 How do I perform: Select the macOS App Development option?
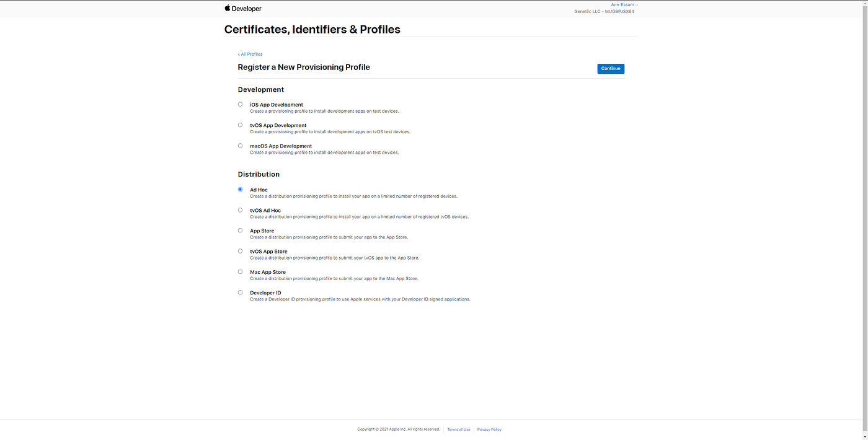(x=240, y=145)
